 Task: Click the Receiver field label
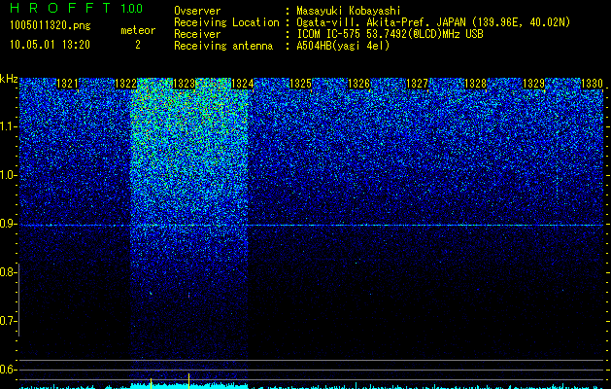click(x=197, y=34)
